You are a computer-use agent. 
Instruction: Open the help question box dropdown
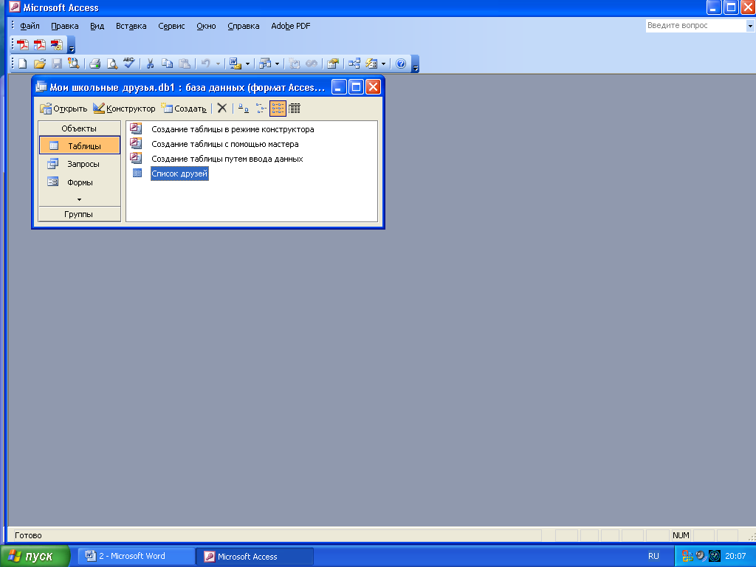pos(750,26)
